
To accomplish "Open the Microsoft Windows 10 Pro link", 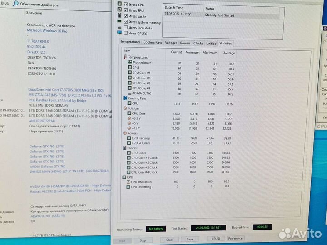I will (47, 31).
